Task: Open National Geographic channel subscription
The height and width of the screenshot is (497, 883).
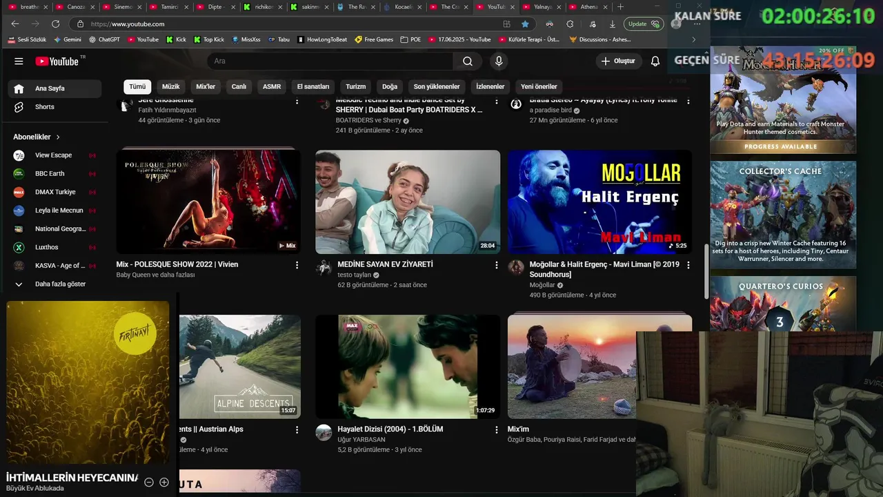Action: [54, 228]
